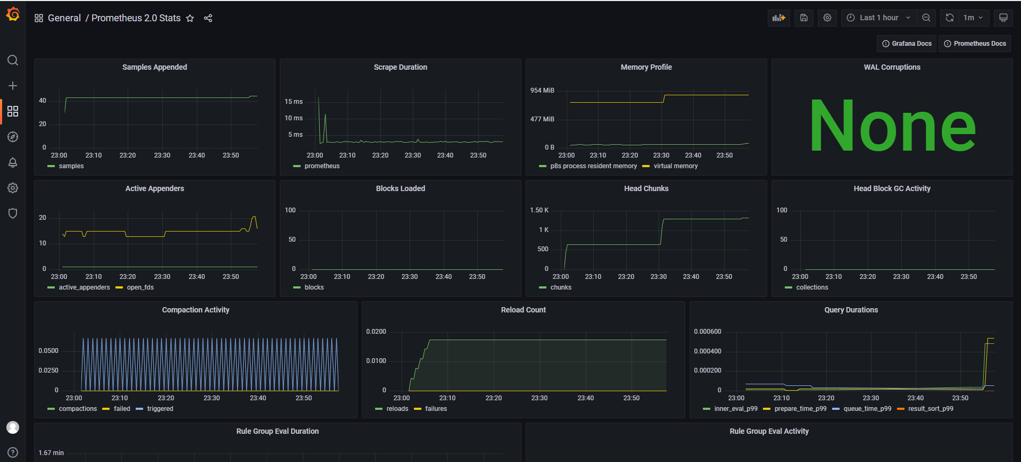Viewport: 1021px width, 462px height.
Task: Toggle the prometheus legend series
Action: pyautogui.click(x=322, y=166)
